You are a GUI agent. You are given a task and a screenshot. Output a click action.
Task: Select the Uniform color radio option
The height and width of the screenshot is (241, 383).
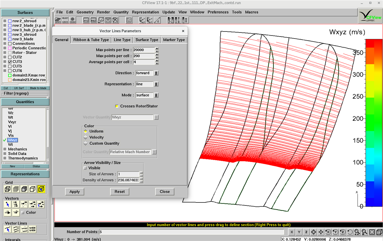(86, 131)
